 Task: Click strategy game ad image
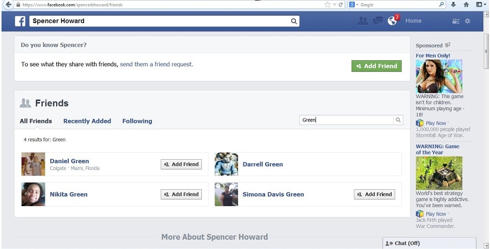tap(439, 173)
